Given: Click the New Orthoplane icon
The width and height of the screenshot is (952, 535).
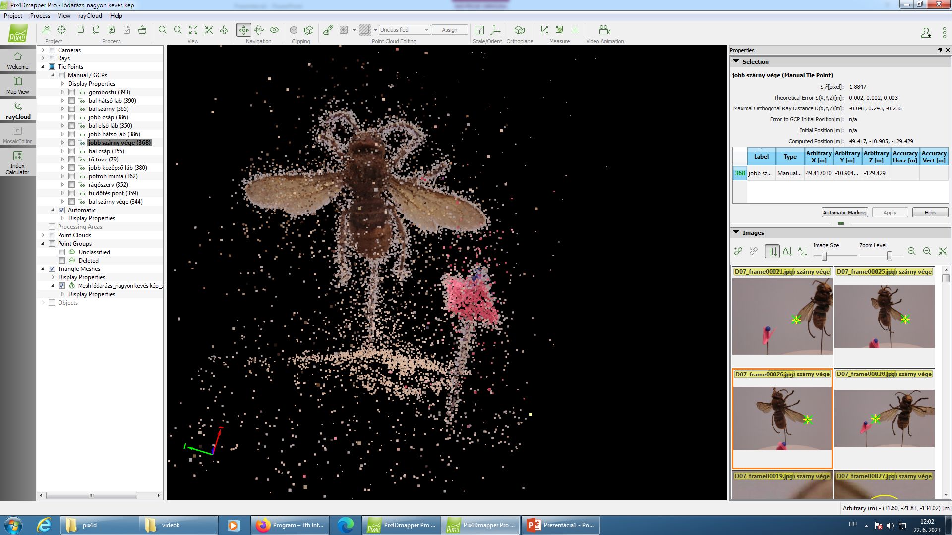Looking at the screenshot, I should point(520,30).
